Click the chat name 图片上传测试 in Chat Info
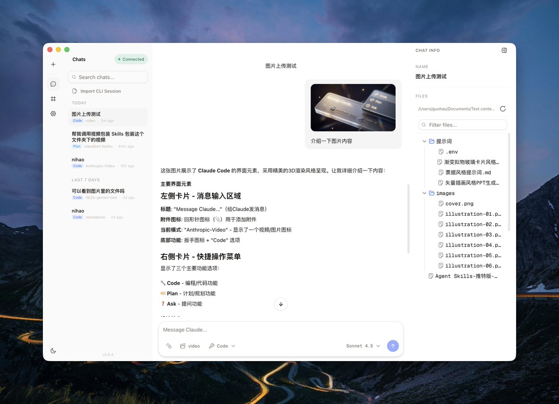 tap(431, 76)
